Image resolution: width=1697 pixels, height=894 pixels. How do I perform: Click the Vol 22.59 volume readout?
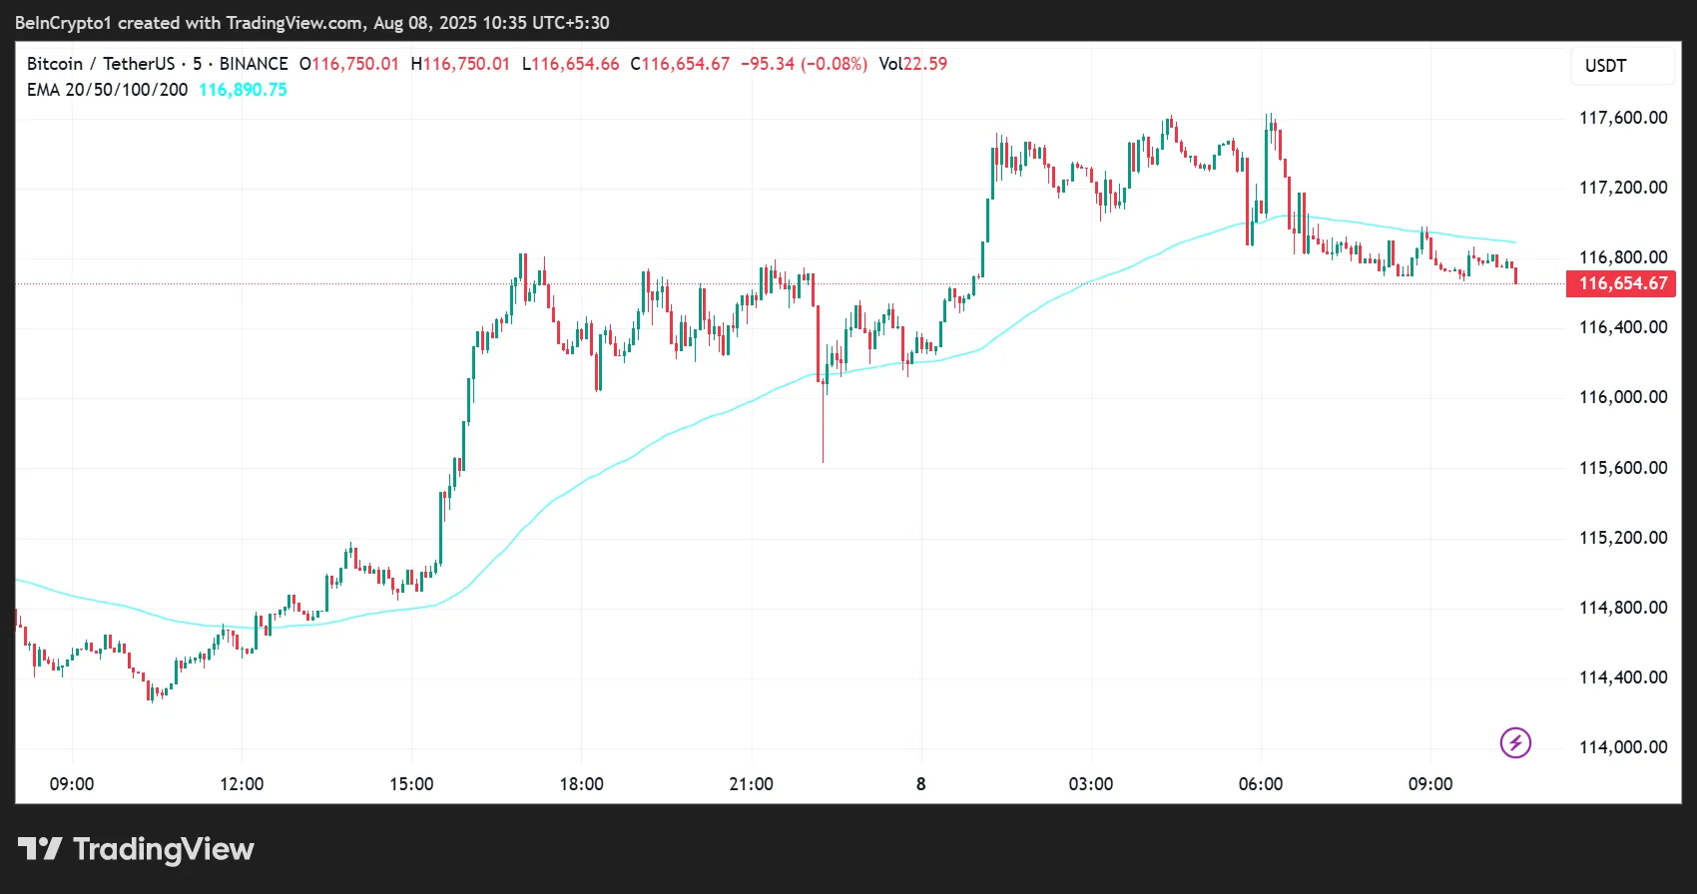tap(912, 64)
